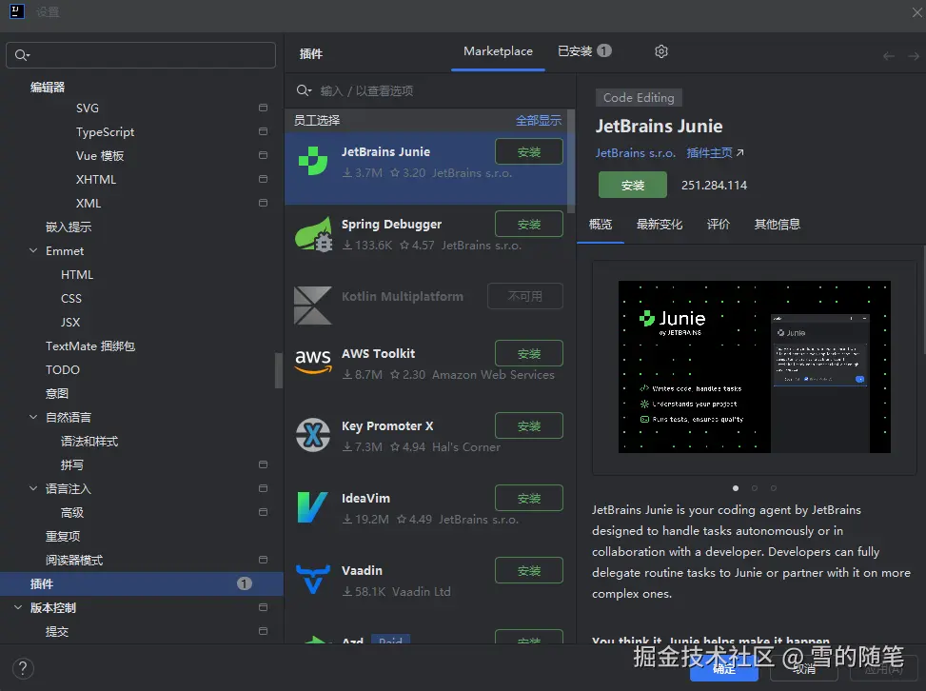926x691 pixels.
Task: Open the plugin settings gear menu
Action: point(661,51)
